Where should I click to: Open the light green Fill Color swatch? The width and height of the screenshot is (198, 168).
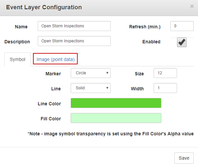point(116,118)
